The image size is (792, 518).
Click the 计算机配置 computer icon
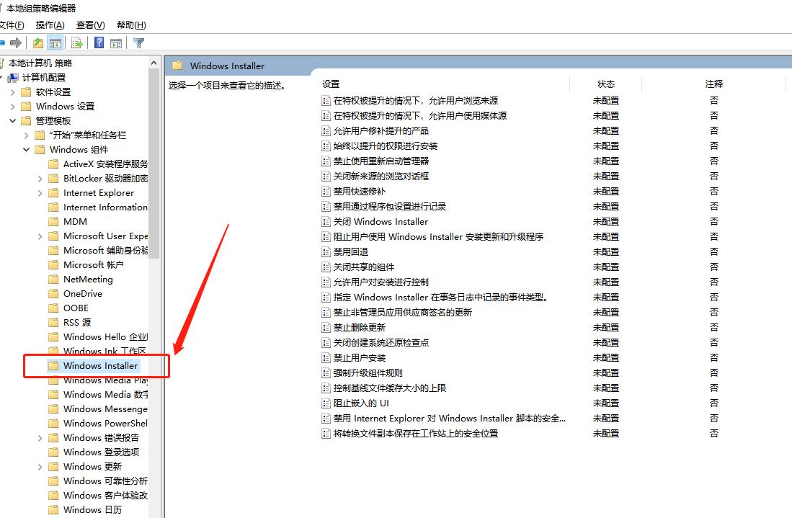coord(13,77)
